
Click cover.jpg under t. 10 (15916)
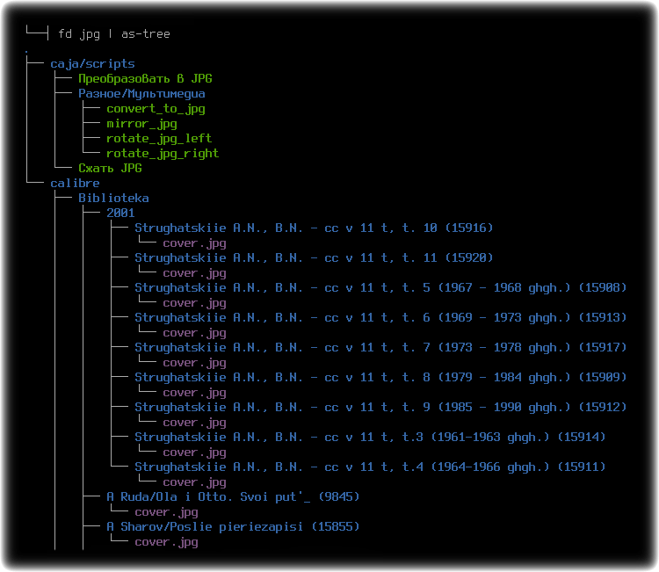point(194,243)
